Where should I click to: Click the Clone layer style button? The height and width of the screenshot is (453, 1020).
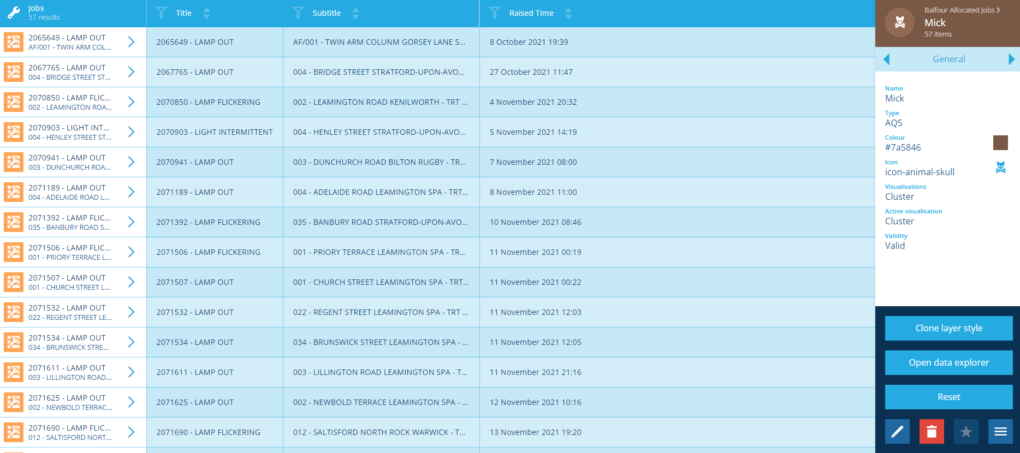pyautogui.click(x=948, y=328)
